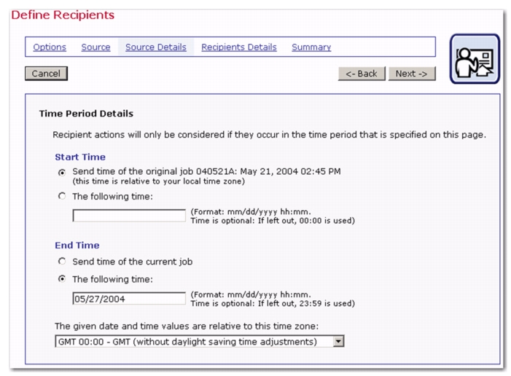511x376 pixels.
Task: Proceed with the Next -> button
Action: point(412,74)
